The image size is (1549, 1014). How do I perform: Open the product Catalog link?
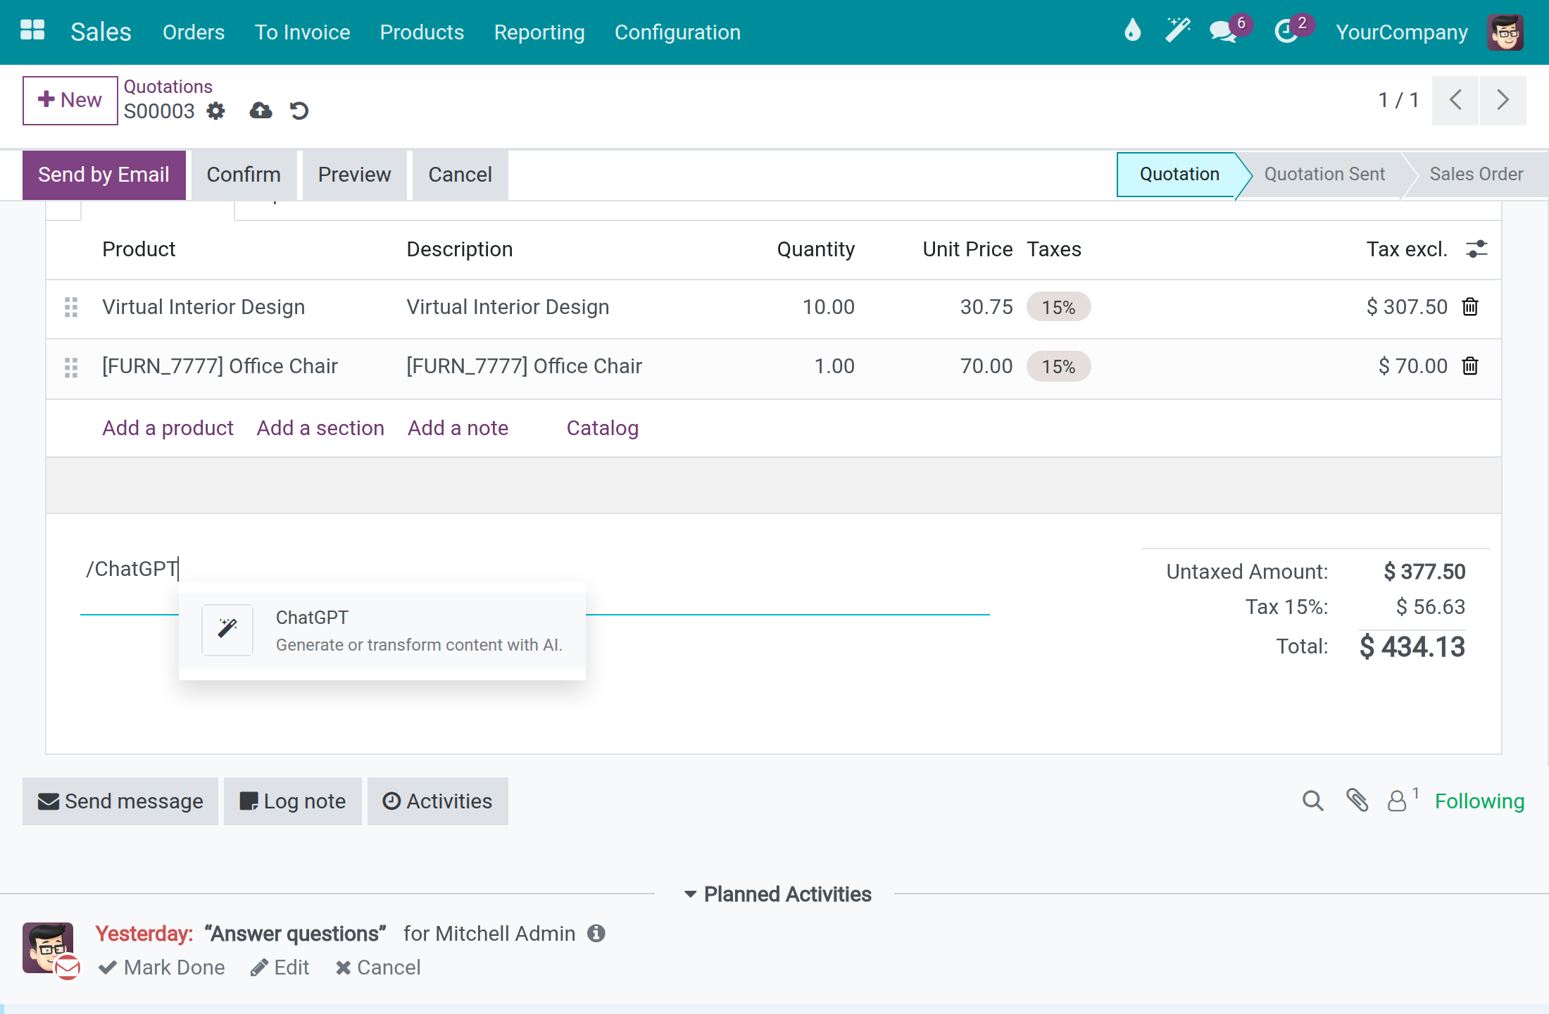coord(602,428)
